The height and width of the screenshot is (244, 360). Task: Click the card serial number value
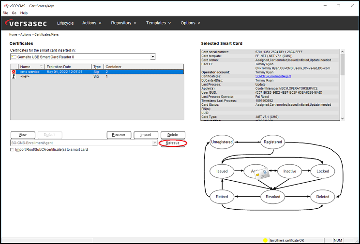pos(279,52)
